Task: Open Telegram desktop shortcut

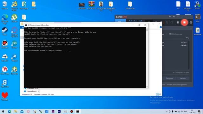Action: pos(14,58)
